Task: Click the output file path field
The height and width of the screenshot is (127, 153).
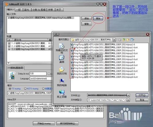Action: point(30,93)
